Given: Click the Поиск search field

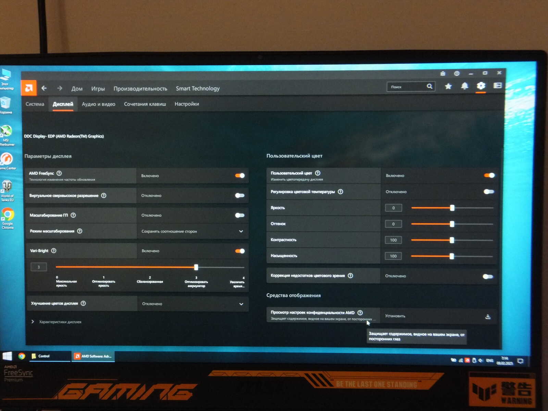Looking at the screenshot, I should click(x=411, y=87).
